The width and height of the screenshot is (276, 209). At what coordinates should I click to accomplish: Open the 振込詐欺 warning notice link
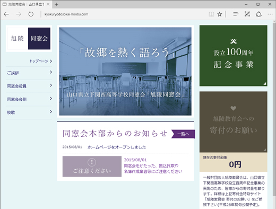pyautogui.click(x=153, y=169)
